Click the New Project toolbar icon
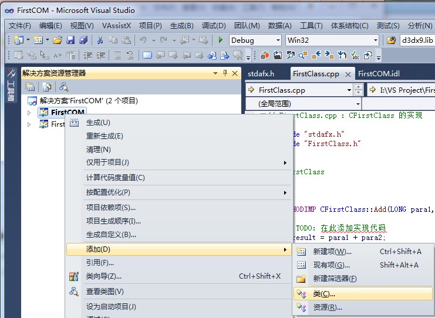435x318 pixels. [19, 40]
